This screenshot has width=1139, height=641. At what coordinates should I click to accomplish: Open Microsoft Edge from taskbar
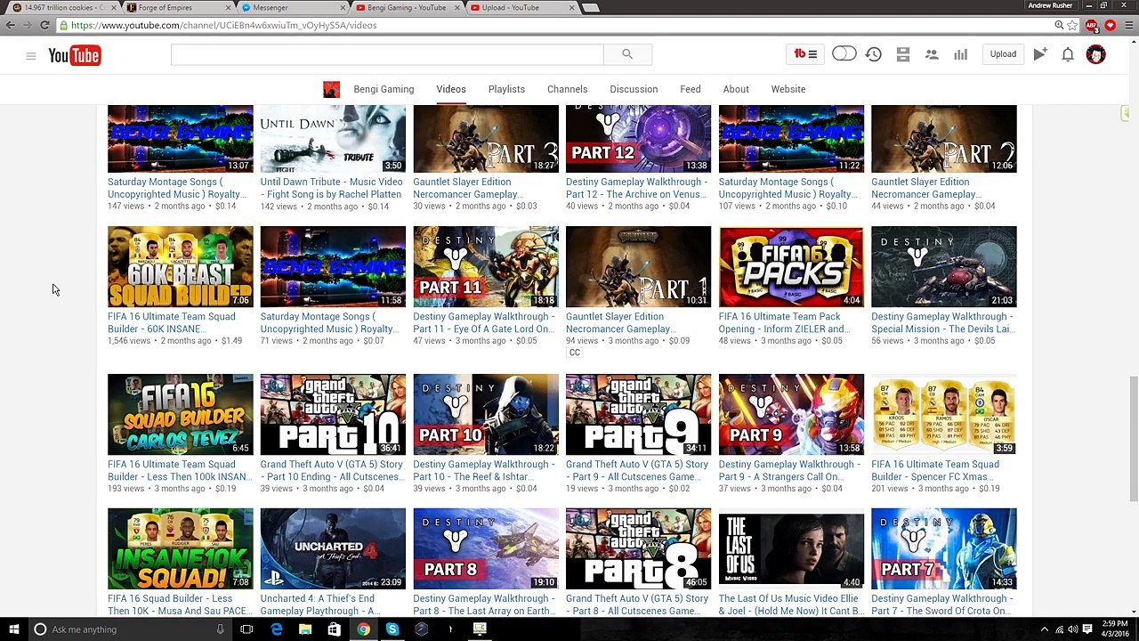[277, 629]
